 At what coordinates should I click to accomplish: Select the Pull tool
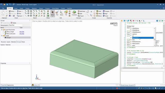coord(57,13)
